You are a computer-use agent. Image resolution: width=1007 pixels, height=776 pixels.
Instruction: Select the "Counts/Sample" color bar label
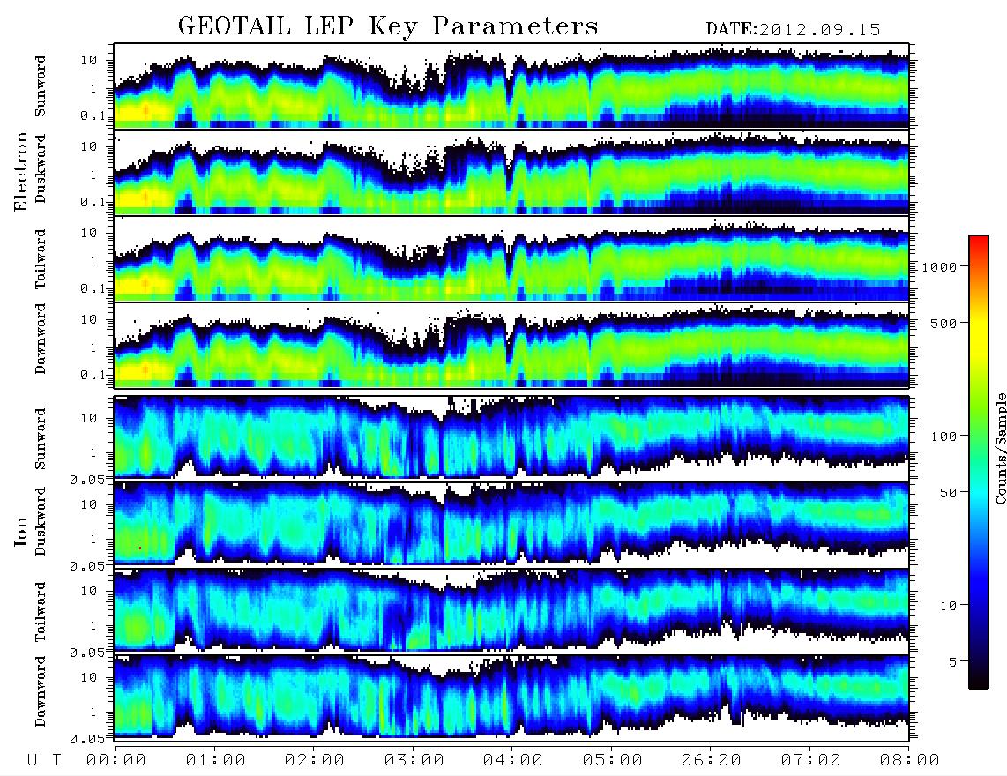pos(1000,448)
